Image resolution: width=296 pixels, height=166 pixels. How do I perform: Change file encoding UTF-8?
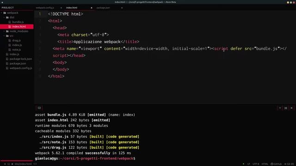(256, 164)
